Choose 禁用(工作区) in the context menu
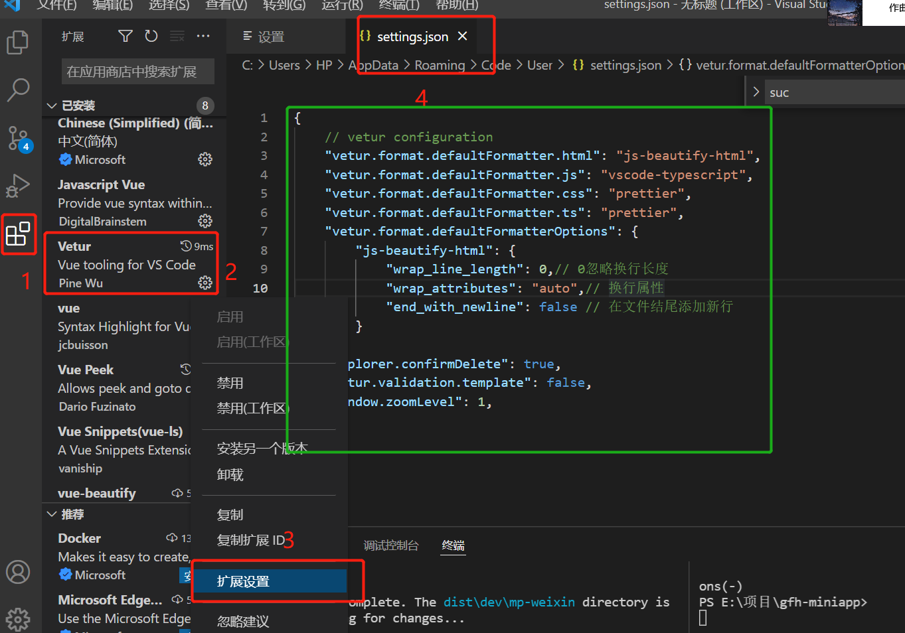Screen dimensions: 905x633 [269, 408]
